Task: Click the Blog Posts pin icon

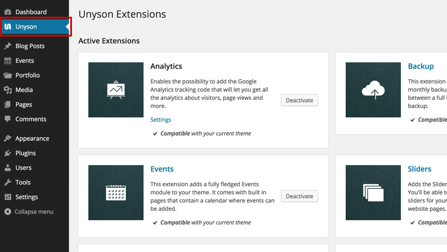Action: [8, 46]
